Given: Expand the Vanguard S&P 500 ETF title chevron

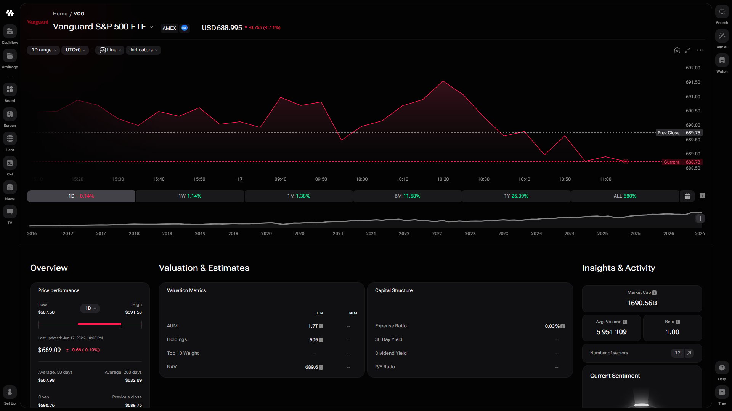Looking at the screenshot, I should [x=151, y=27].
